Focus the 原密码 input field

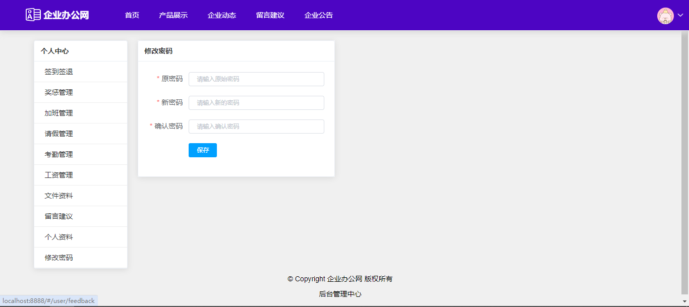pyautogui.click(x=256, y=79)
